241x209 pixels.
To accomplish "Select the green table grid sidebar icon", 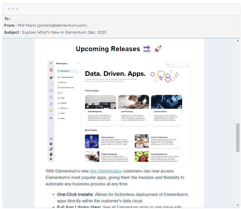I will click(x=51, y=111).
